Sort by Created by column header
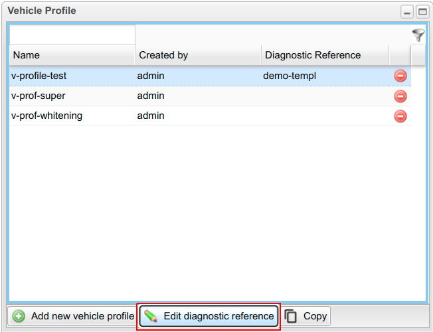This screenshot has height=332, width=433. 198,55
